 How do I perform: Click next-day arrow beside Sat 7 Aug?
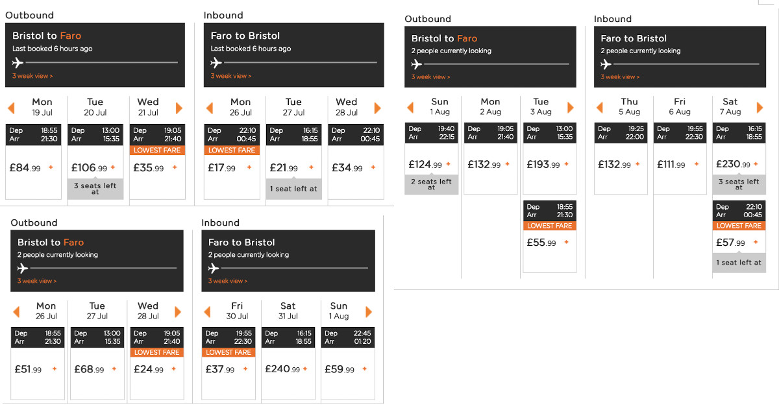point(760,107)
